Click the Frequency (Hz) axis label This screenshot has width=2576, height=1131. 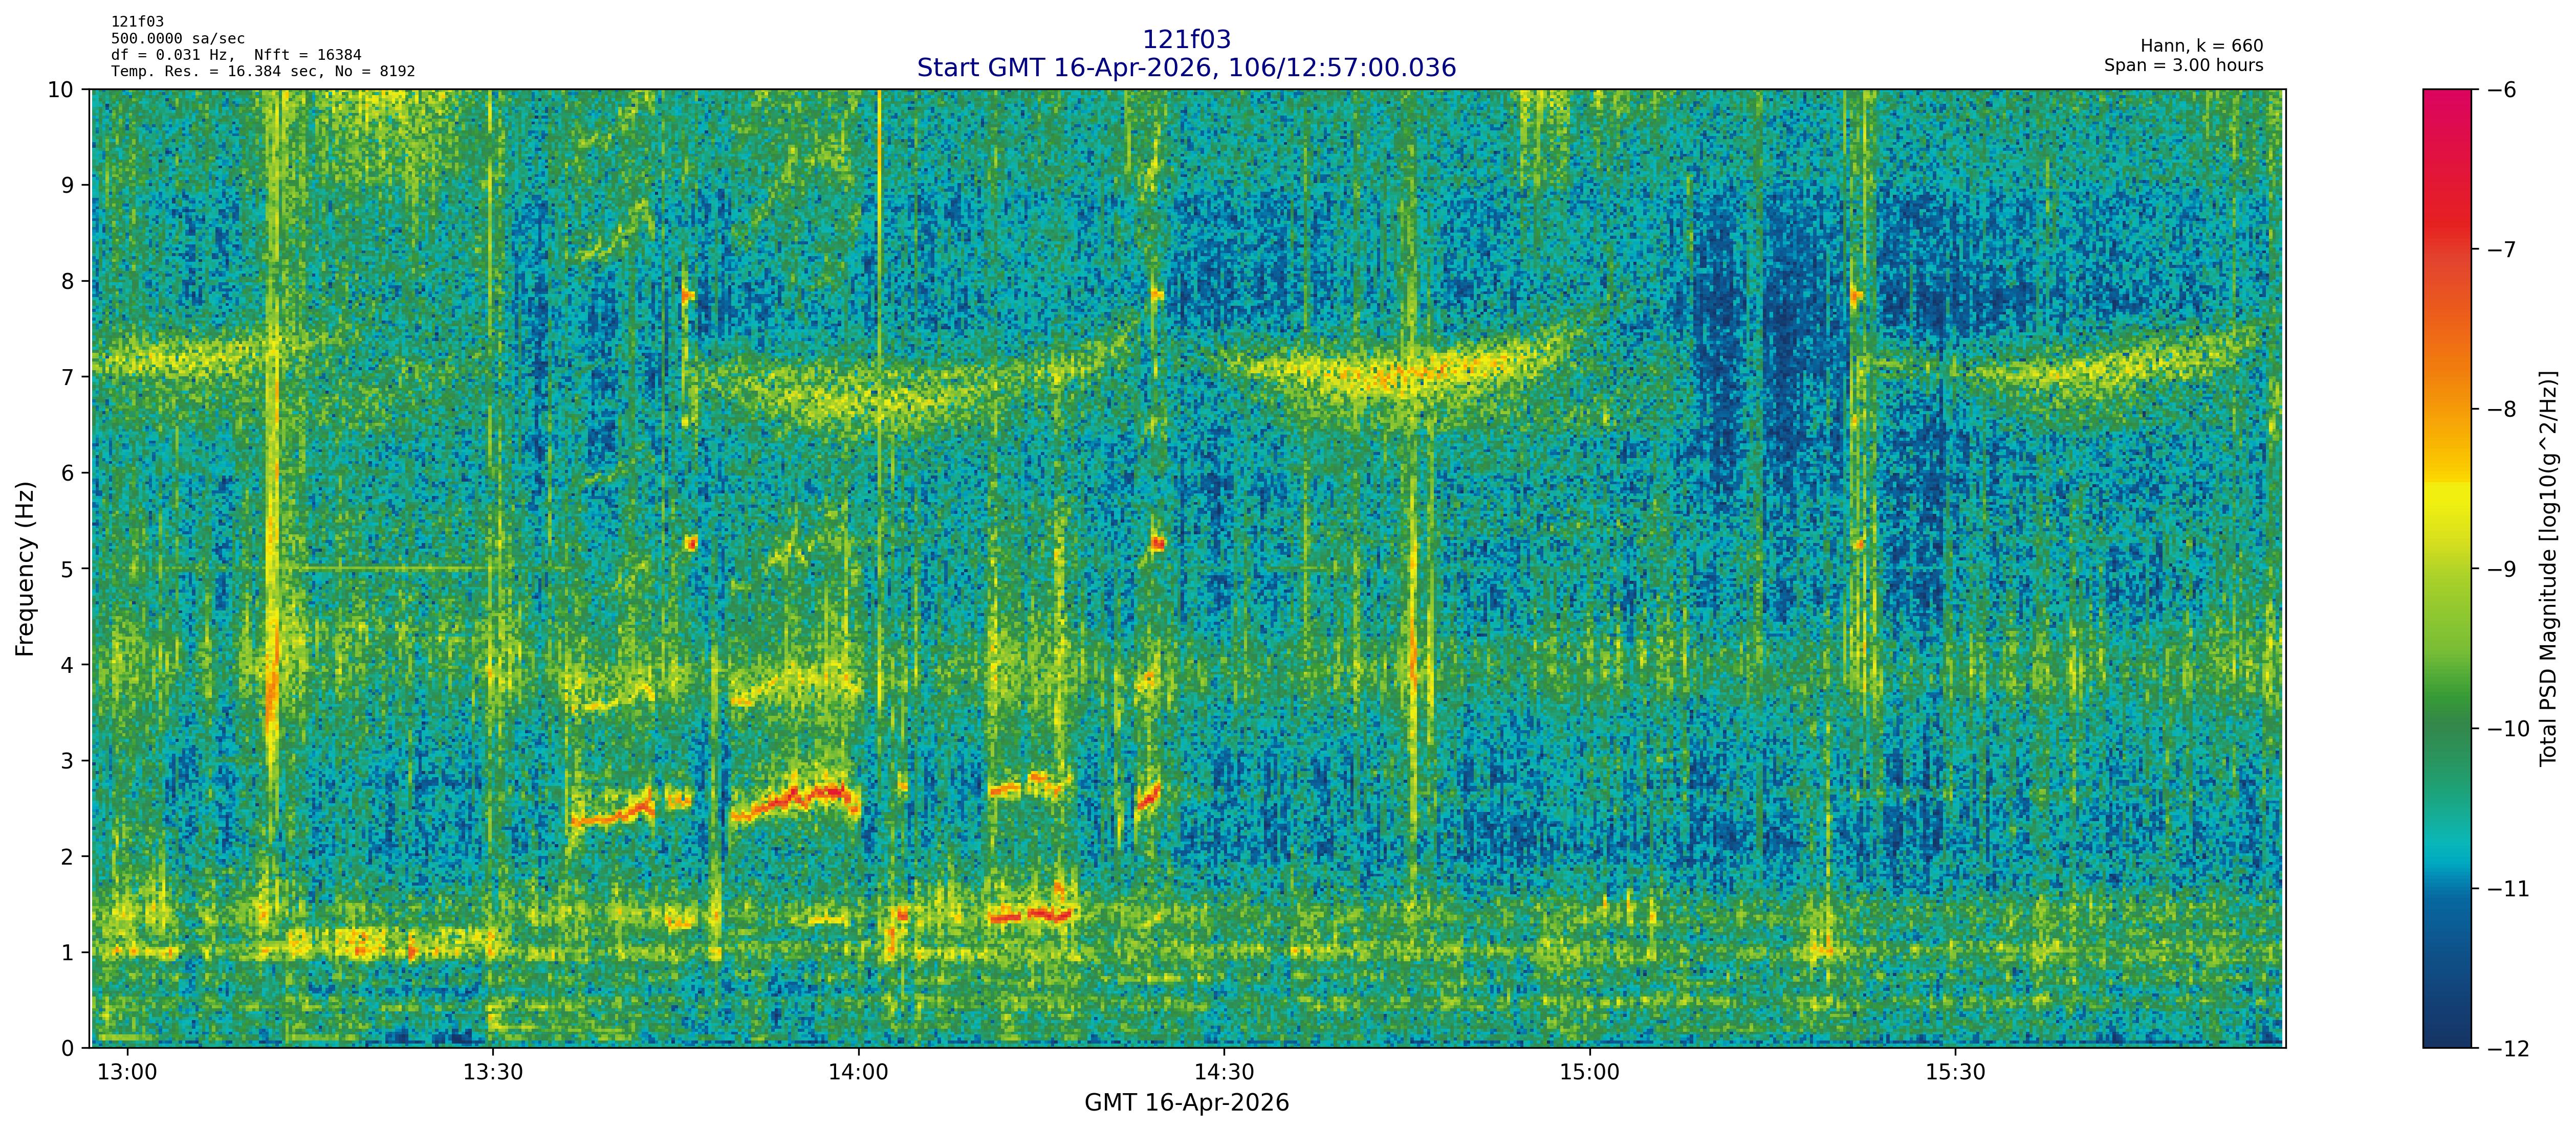pos(25,569)
